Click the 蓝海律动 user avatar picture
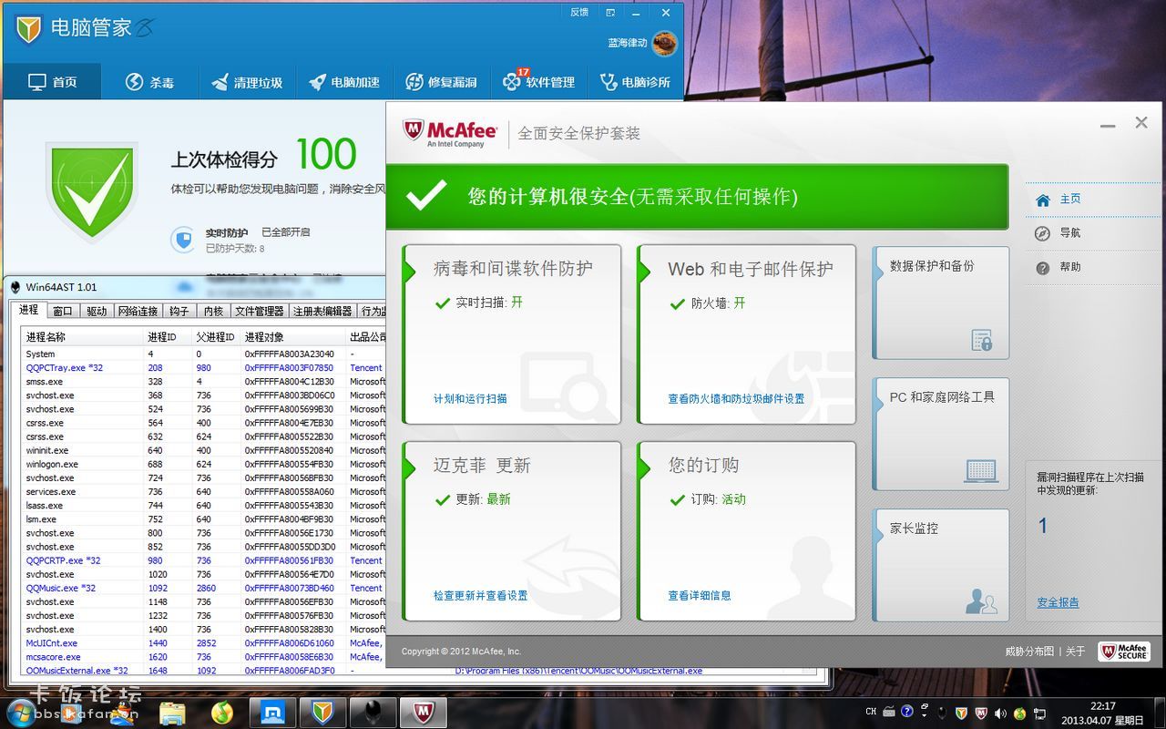 pos(665,43)
